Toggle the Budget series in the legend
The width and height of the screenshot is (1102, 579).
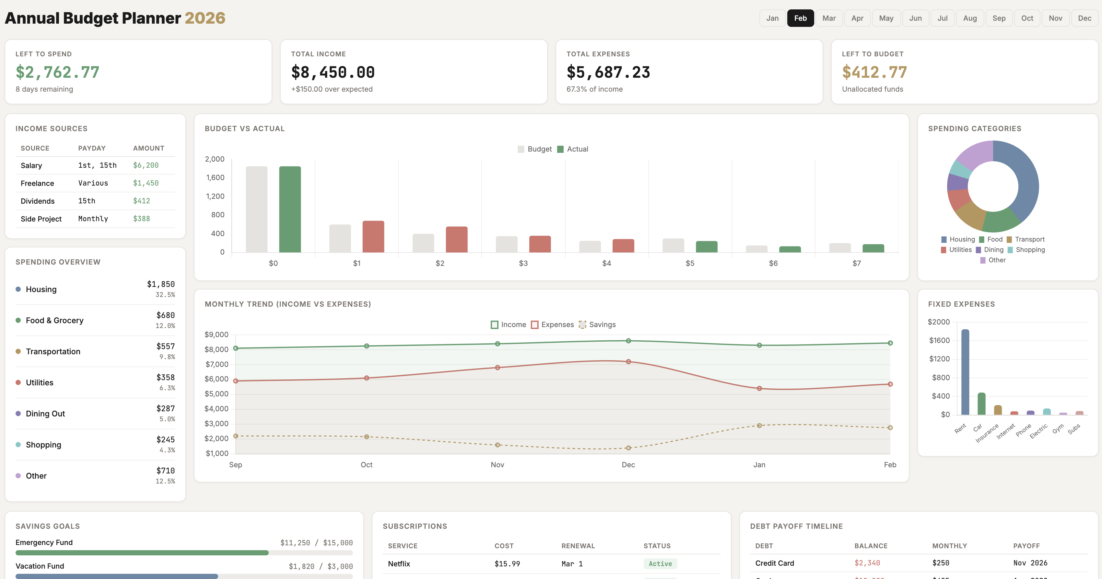coord(522,149)
